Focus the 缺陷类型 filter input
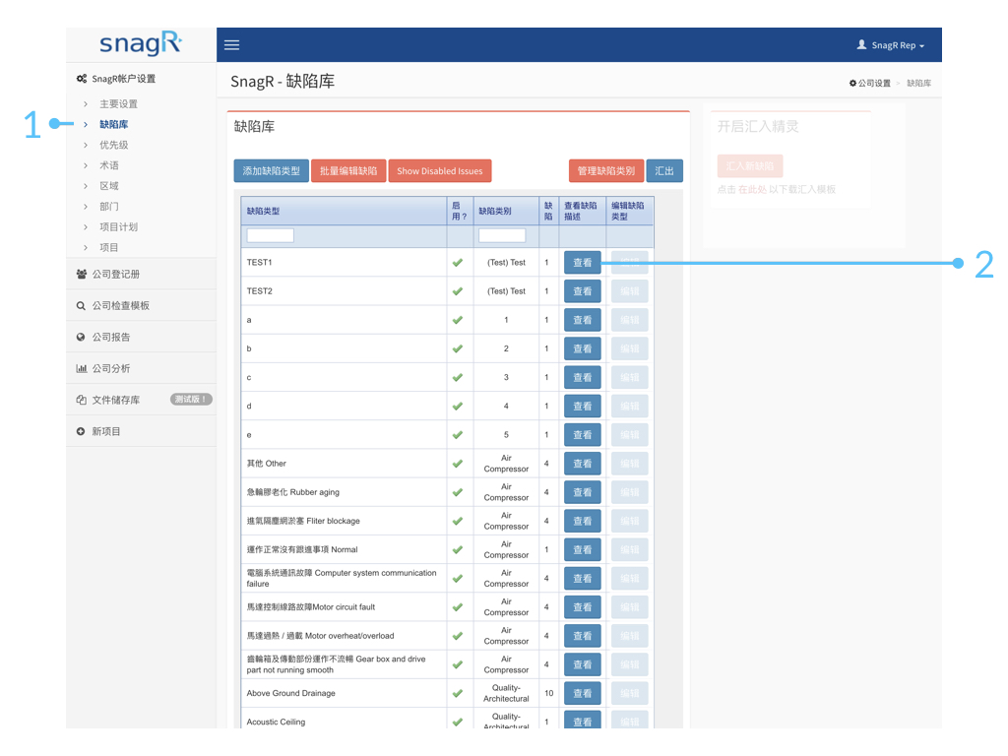The width and height of the screenshot is (1008, 756). point(270,235)
